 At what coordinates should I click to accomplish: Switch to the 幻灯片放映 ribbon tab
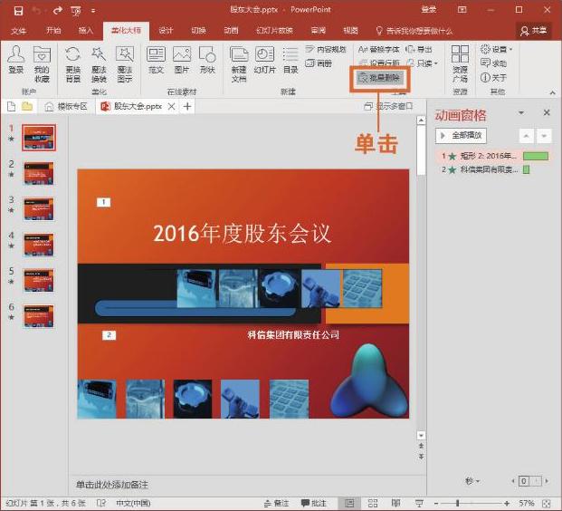[274, 30]
